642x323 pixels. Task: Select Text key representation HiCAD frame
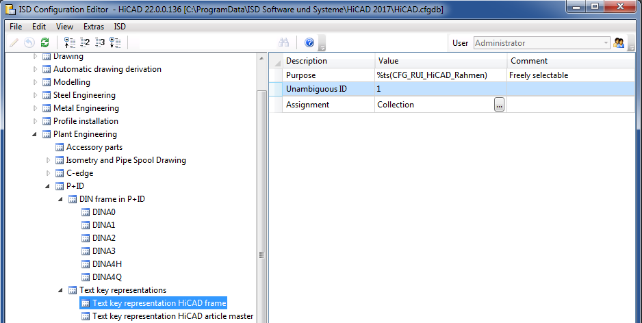(x=159, y=303)
